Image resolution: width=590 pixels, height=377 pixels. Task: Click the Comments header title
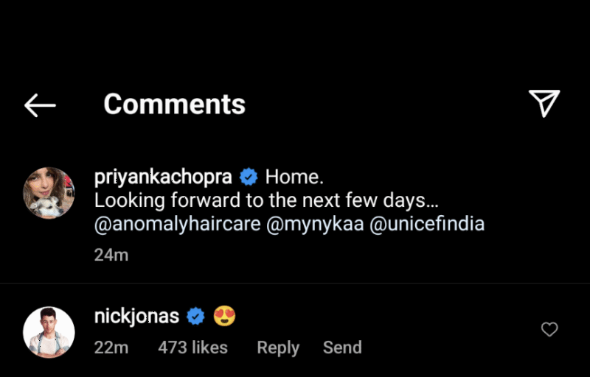click(174, 104)
